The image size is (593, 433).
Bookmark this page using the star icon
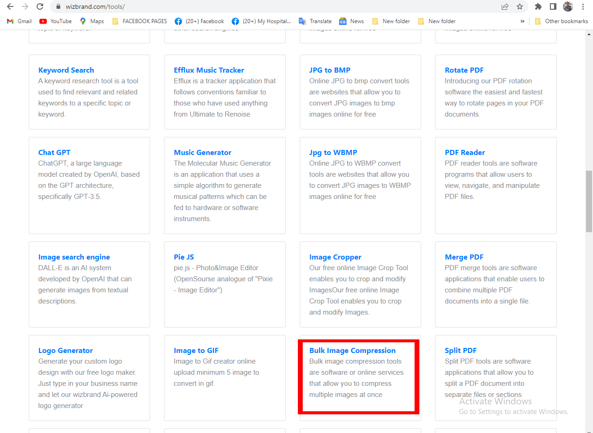(520, 6)
